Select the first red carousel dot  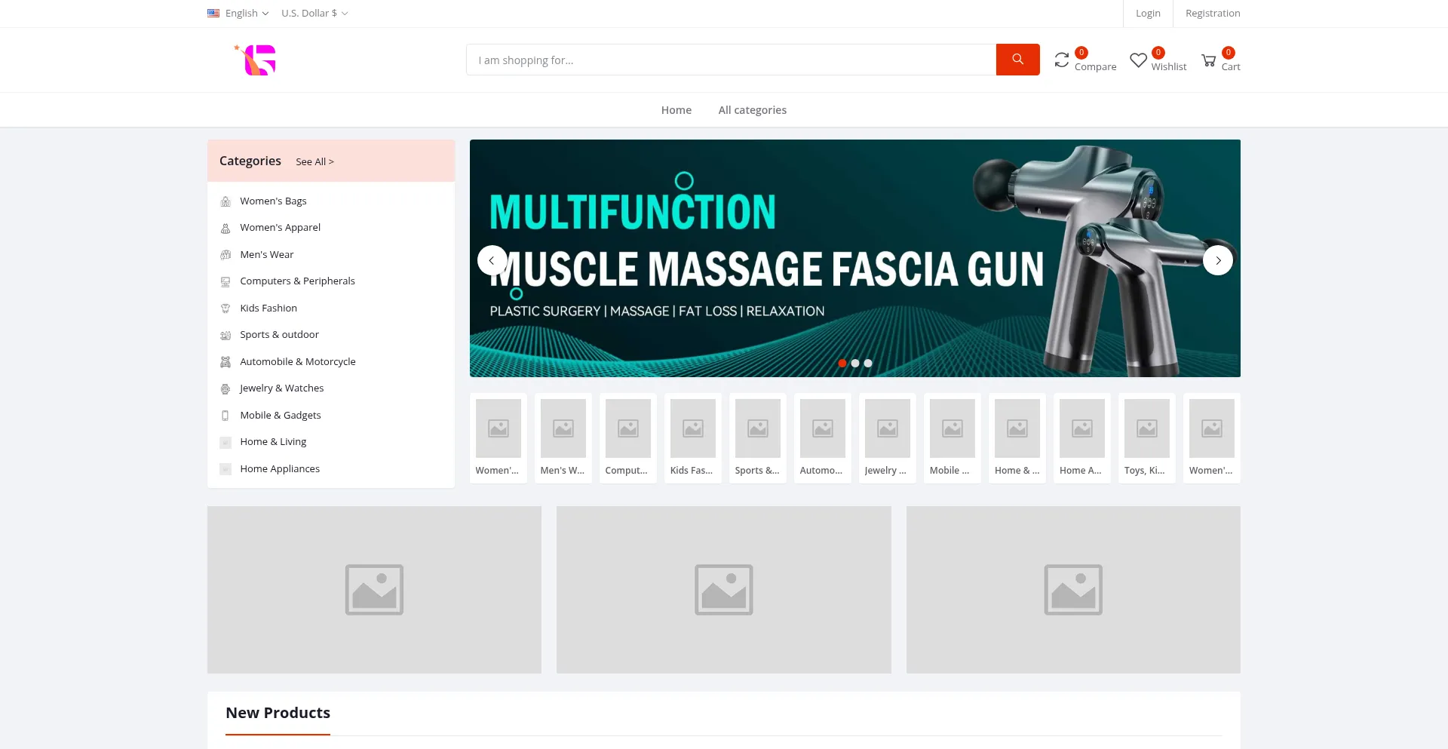[842, 364]
